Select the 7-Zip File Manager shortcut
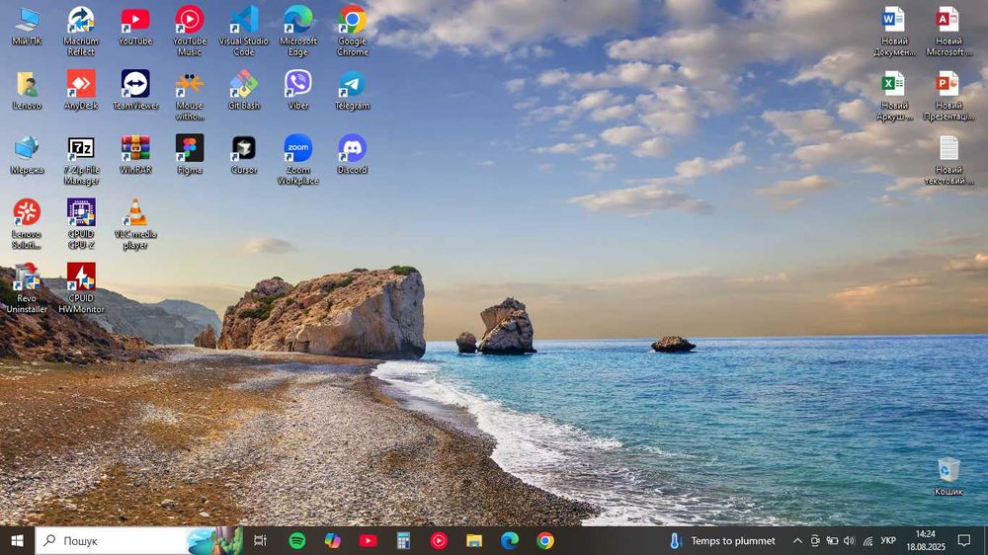This screenshot has width=988, height=555. [x=81, y=160]
